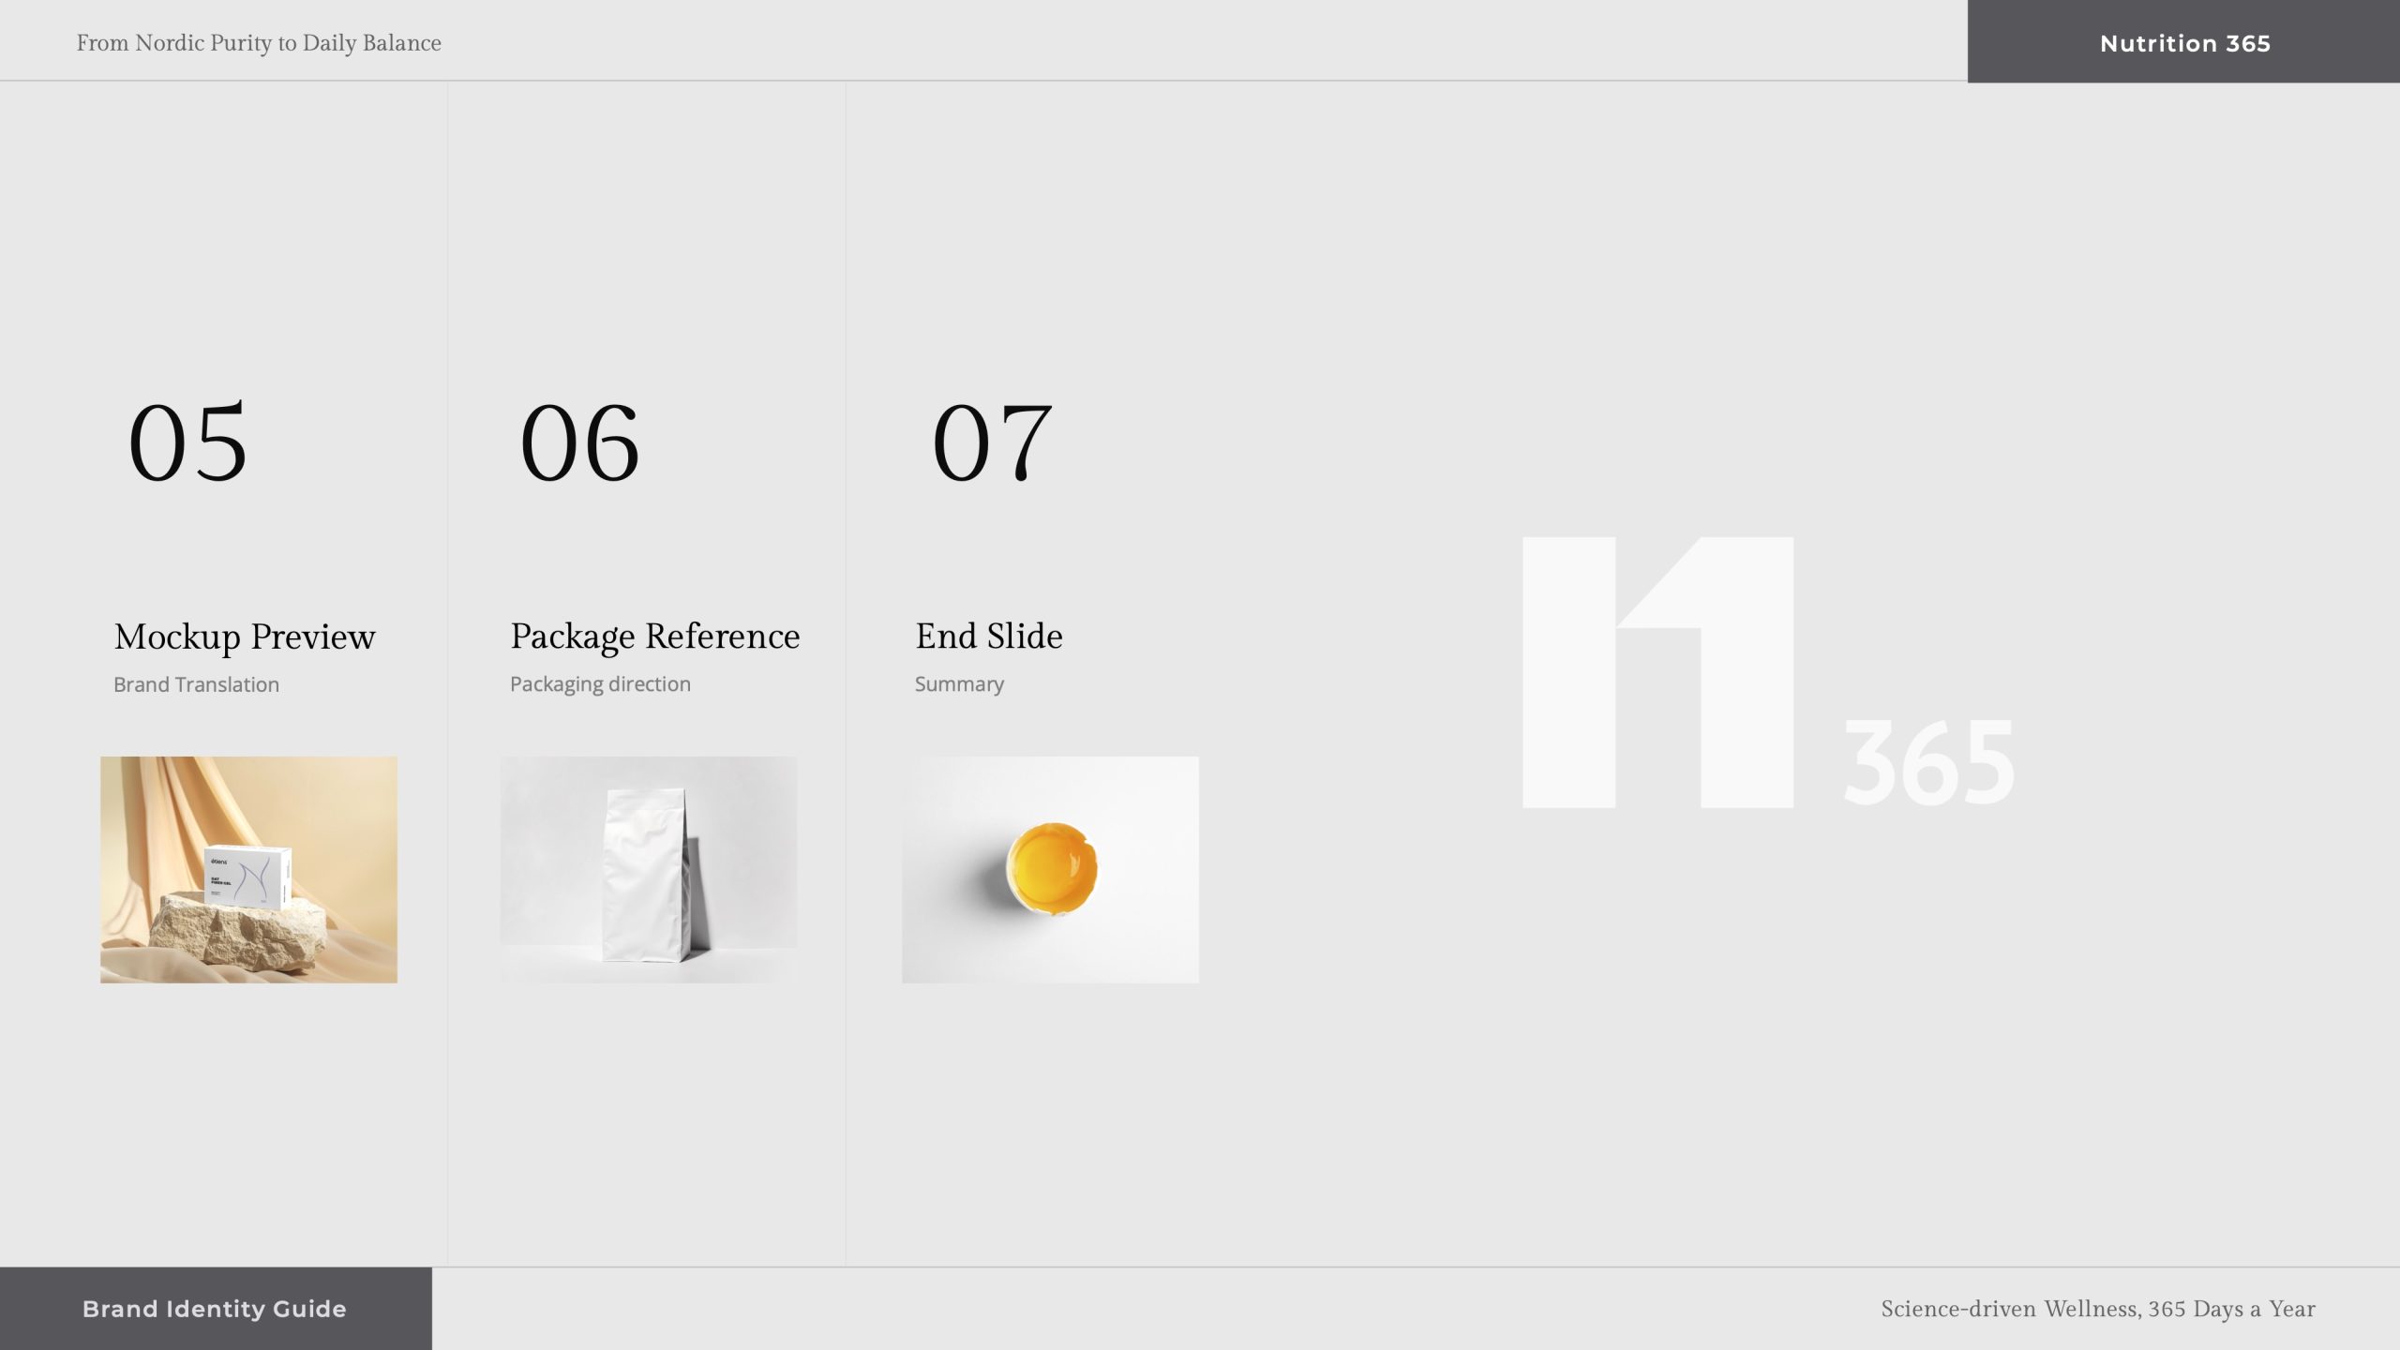Select the section number 07
2400x1350 pixels.
click(x=992, y=443)
